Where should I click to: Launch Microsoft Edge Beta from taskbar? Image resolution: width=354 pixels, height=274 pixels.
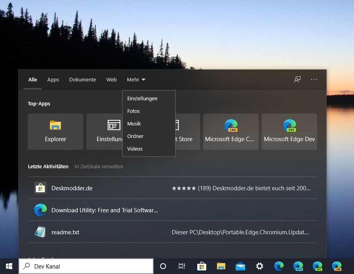pos(298,266)
